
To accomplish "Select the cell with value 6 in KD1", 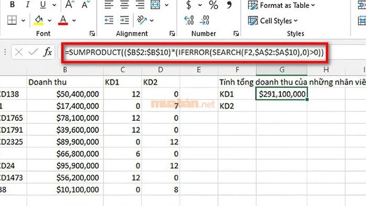I will coord(122,154).
